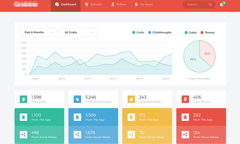Click the chevron in Past 6 Months selector
240x144 pixels.
[52, 32]
